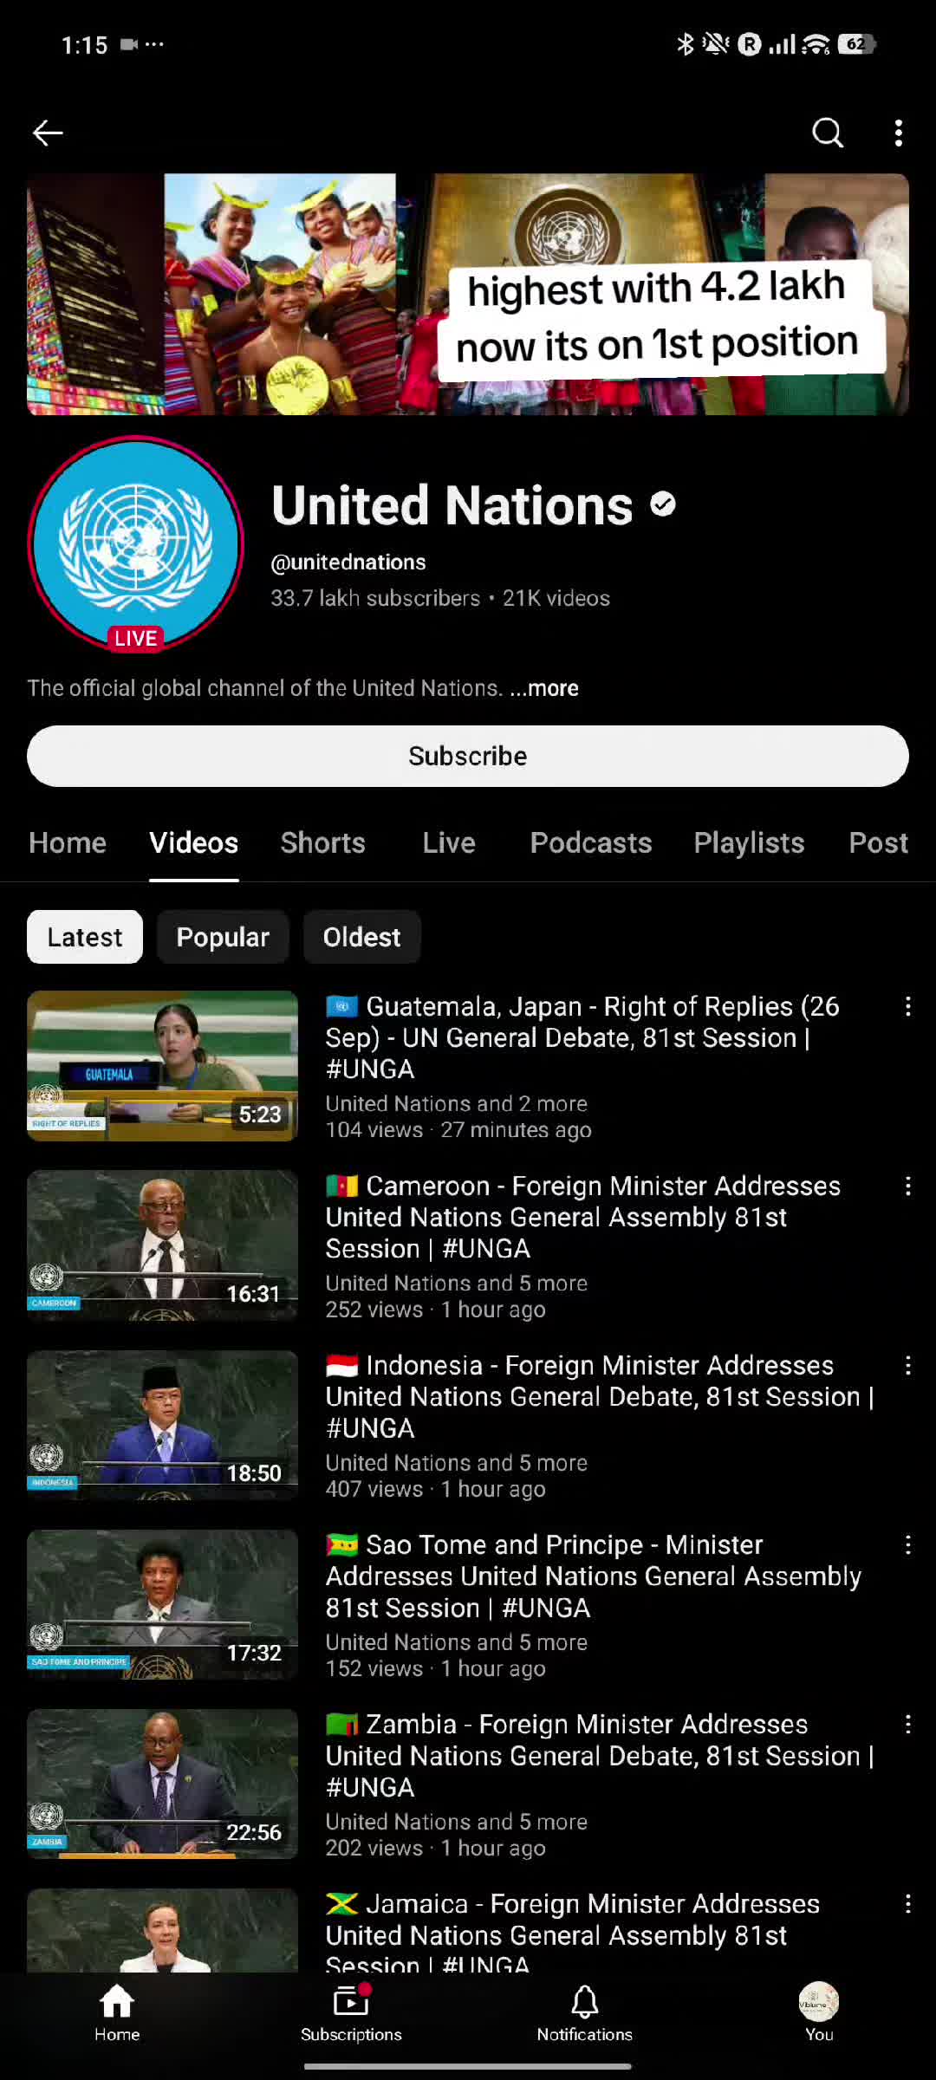This screenshot has height=2080, width=936.
Task: Tap the United Nations LIVE avatar
Action: [x=135, y=543]
